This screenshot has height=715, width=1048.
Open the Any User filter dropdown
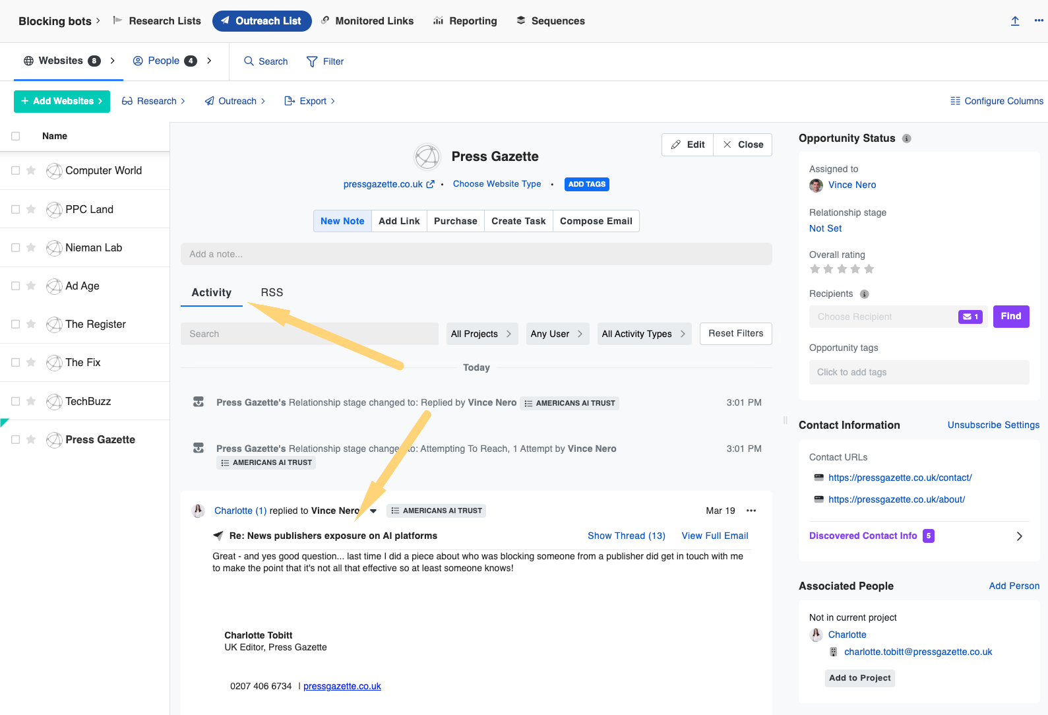click(558, 334)
